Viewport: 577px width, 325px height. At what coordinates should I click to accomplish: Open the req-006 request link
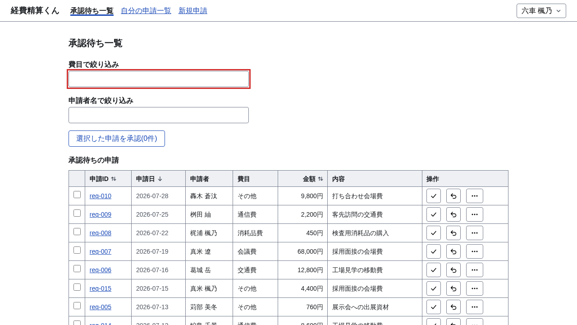pos(101,270)
